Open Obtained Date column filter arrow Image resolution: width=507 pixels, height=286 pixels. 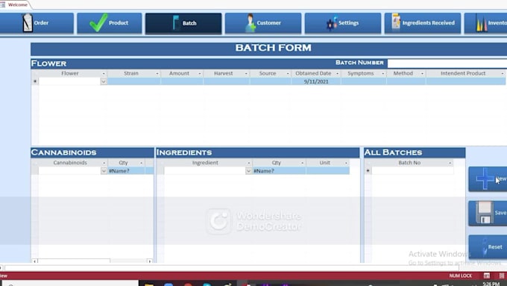337,73
